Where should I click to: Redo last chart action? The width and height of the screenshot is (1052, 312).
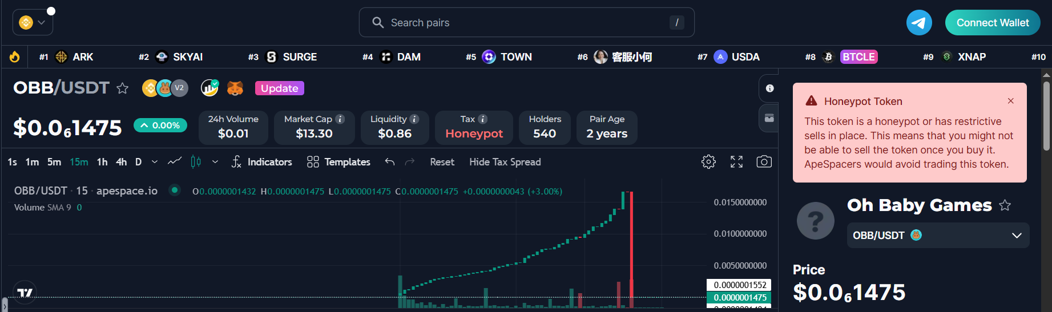point(410,162)
